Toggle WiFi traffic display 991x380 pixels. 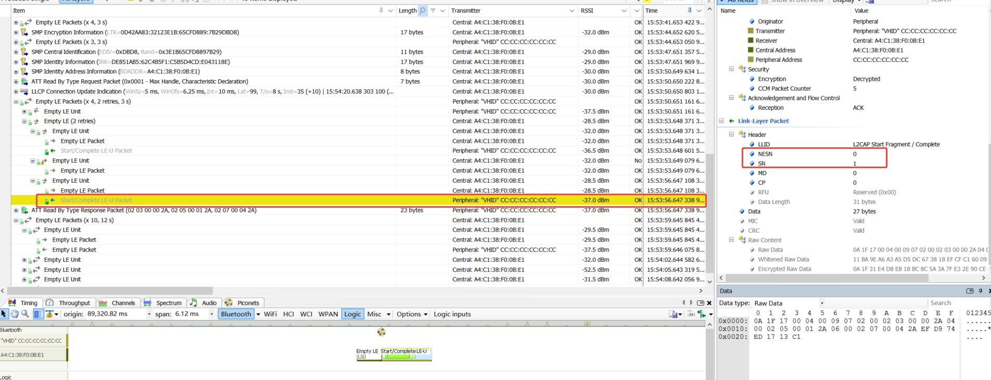point(270,314)
